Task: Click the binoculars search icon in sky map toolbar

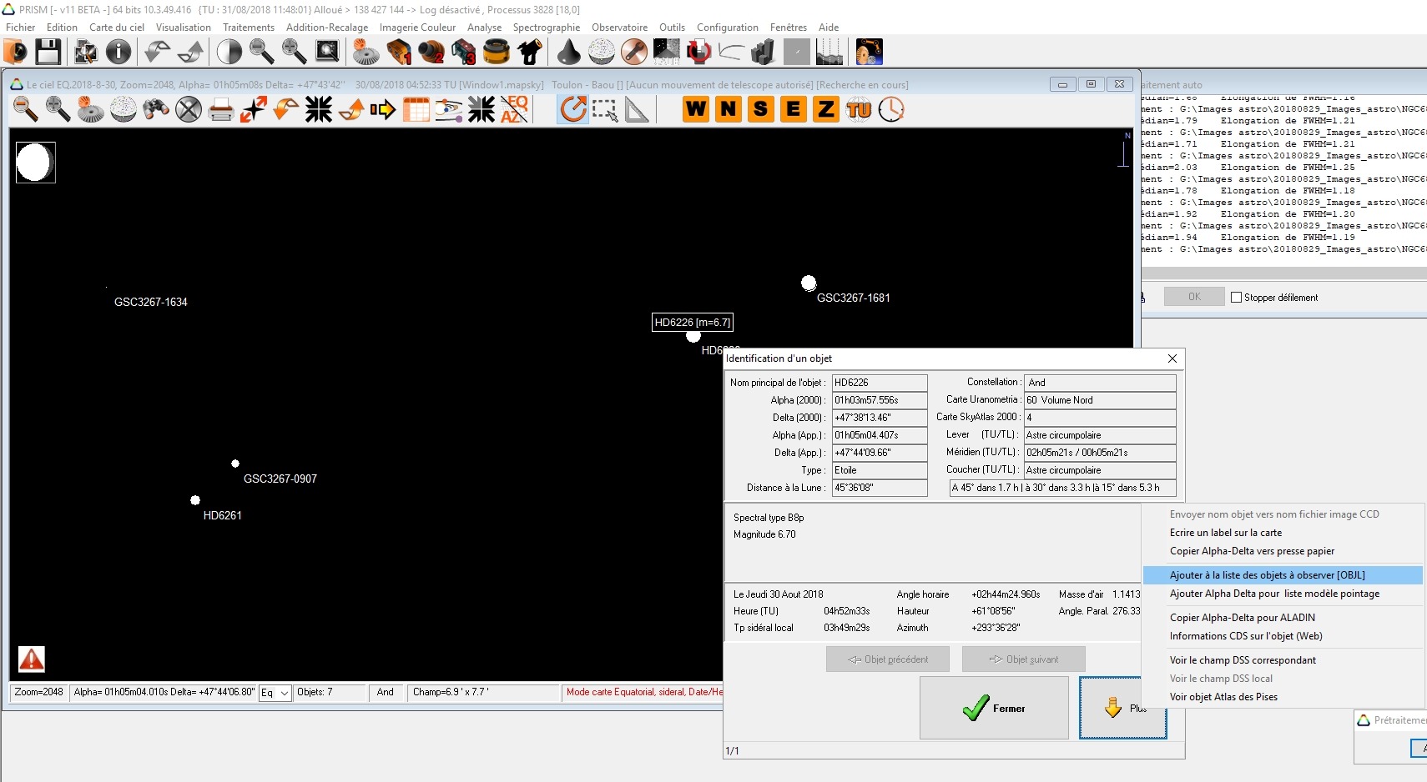Action: tap(156, 109)
